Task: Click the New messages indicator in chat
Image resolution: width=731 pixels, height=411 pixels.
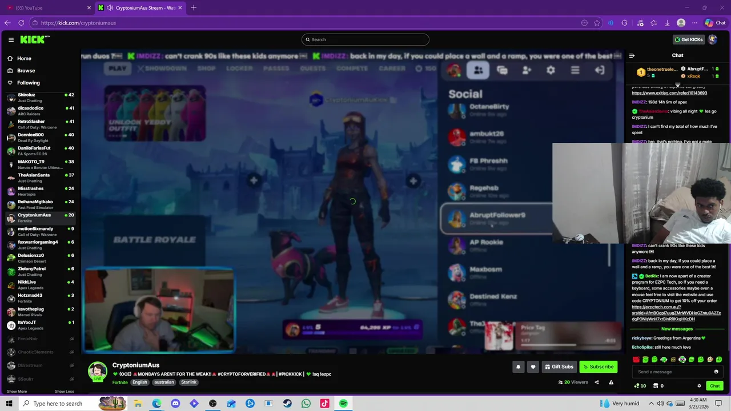Action: (677, 329)
